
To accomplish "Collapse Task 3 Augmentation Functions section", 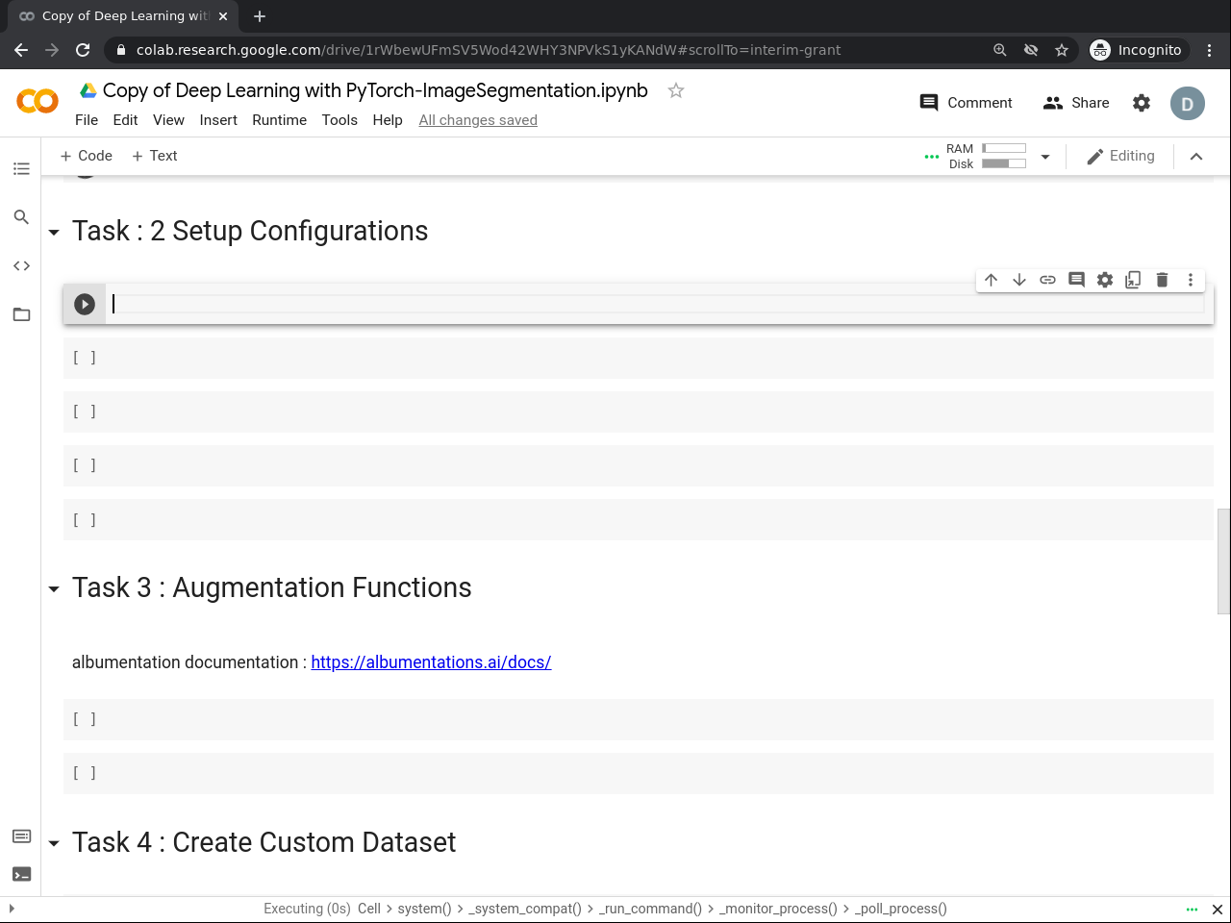I will (x=54, y=589).
